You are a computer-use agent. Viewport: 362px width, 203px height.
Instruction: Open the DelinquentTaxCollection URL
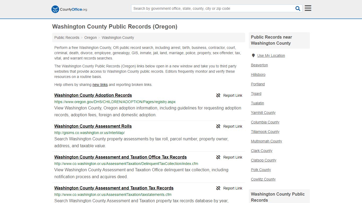point(126,164)
